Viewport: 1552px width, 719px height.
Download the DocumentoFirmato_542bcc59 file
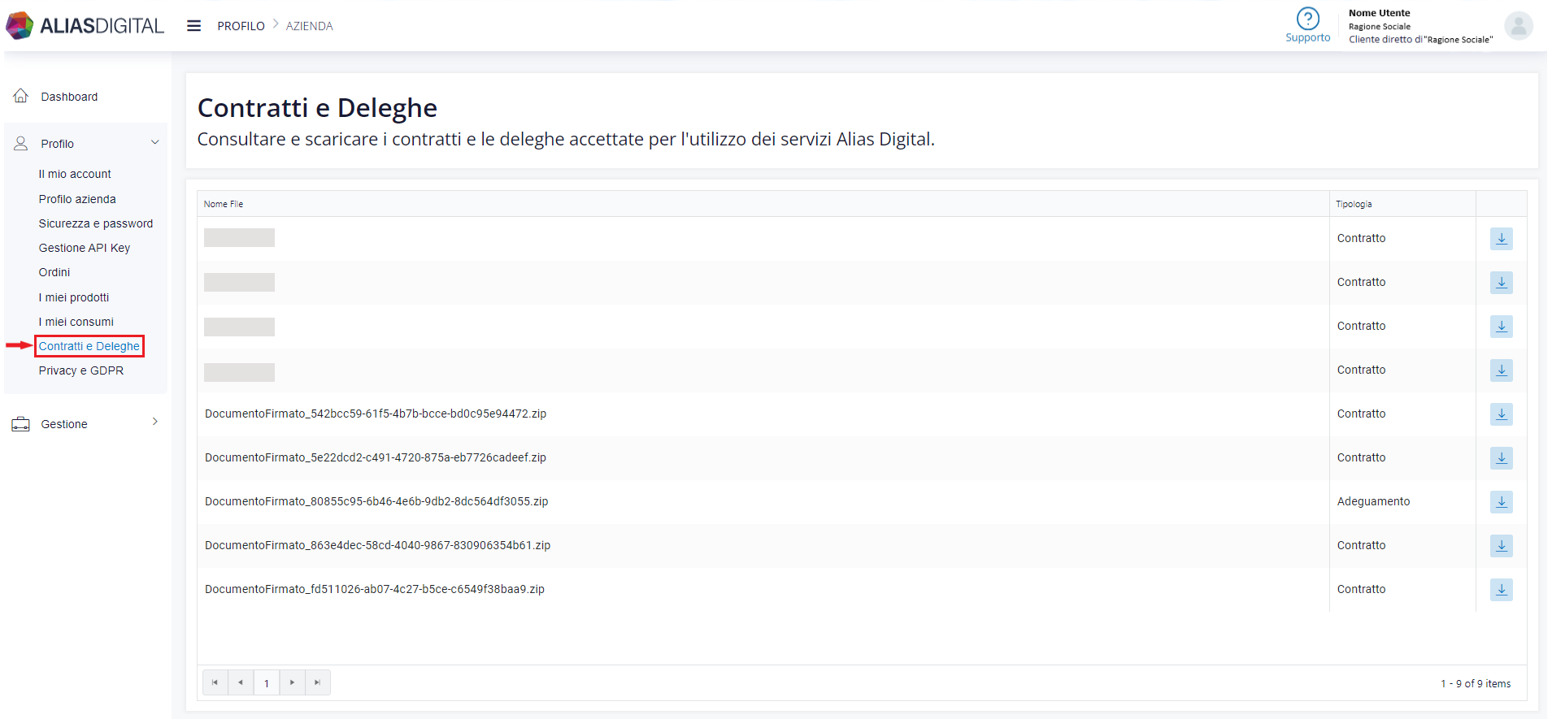(x=1501, y=414)
